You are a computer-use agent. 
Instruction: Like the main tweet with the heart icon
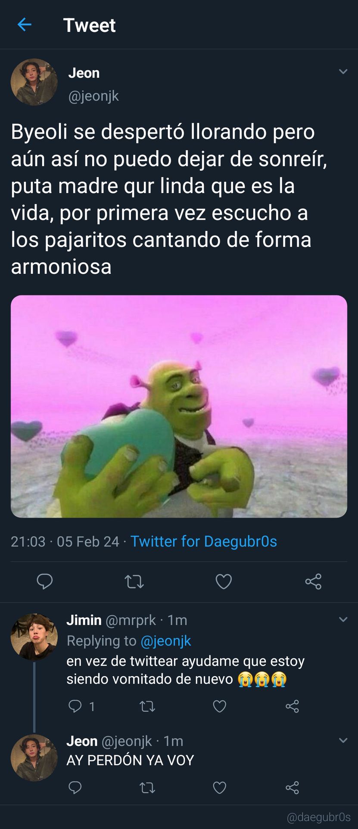[x=224, y=582]
